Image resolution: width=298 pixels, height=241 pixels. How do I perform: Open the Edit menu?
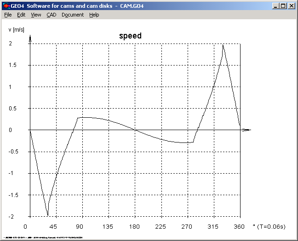click(x=21, y=15)
